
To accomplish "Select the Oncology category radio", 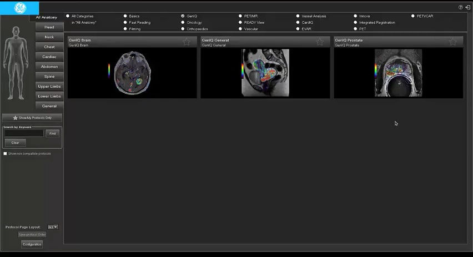I will pyautogui.click(x=183, y=22).
